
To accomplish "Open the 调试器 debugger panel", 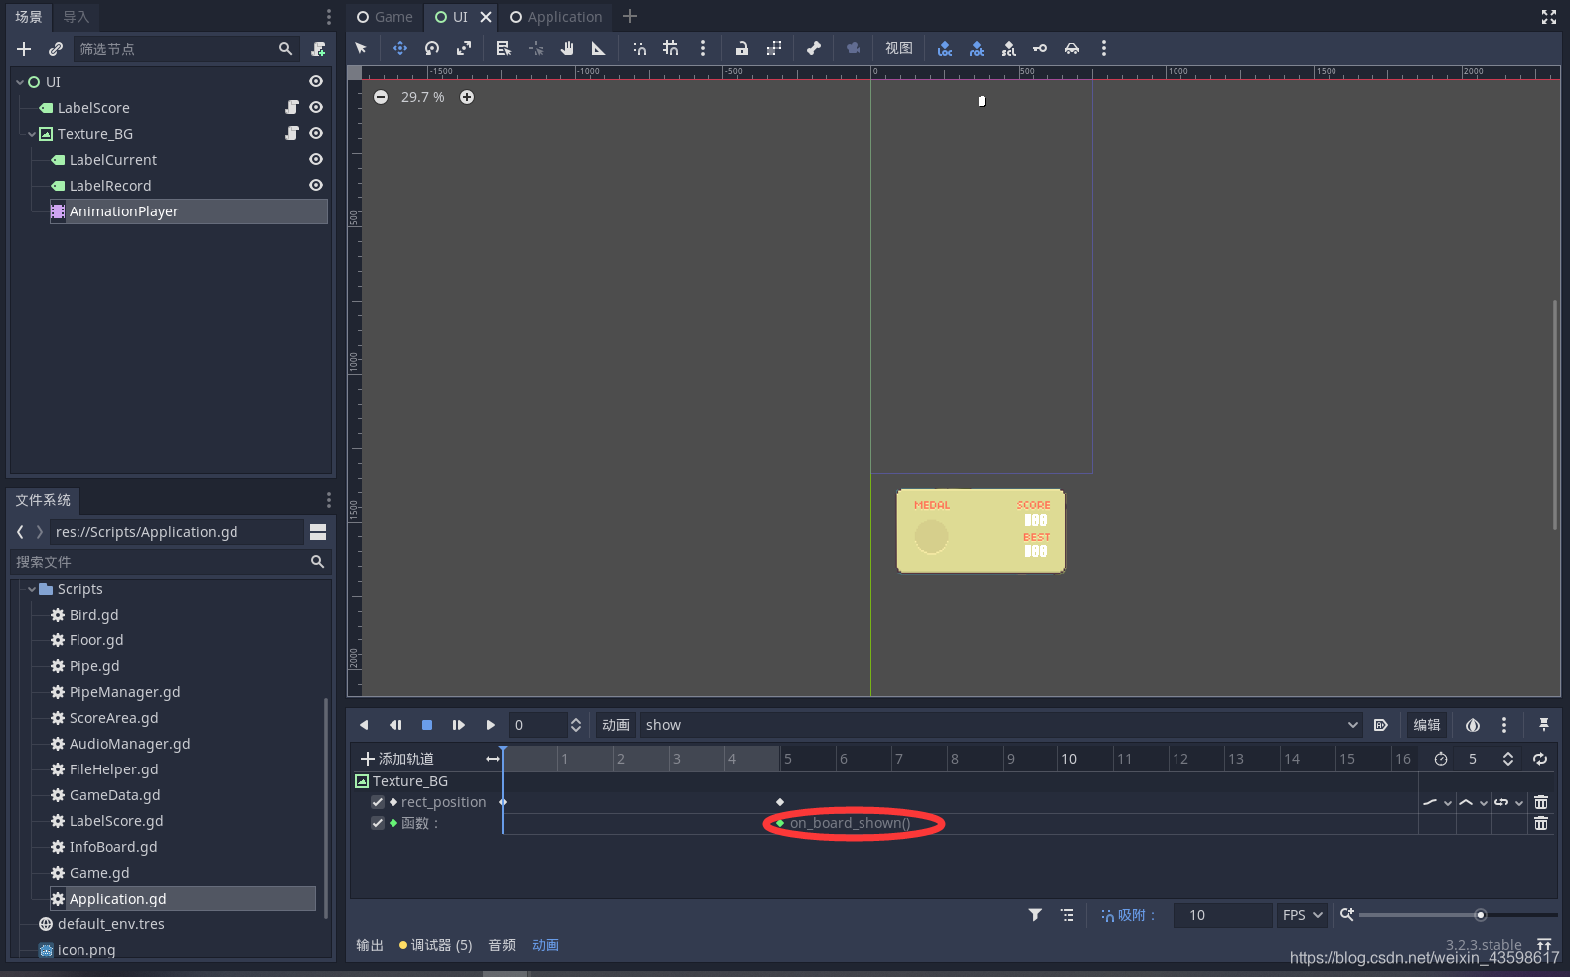I will click(x=436, y=945).
